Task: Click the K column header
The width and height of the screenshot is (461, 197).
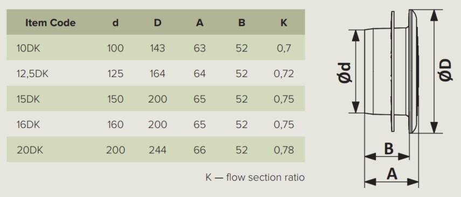Action: point(284,23)
